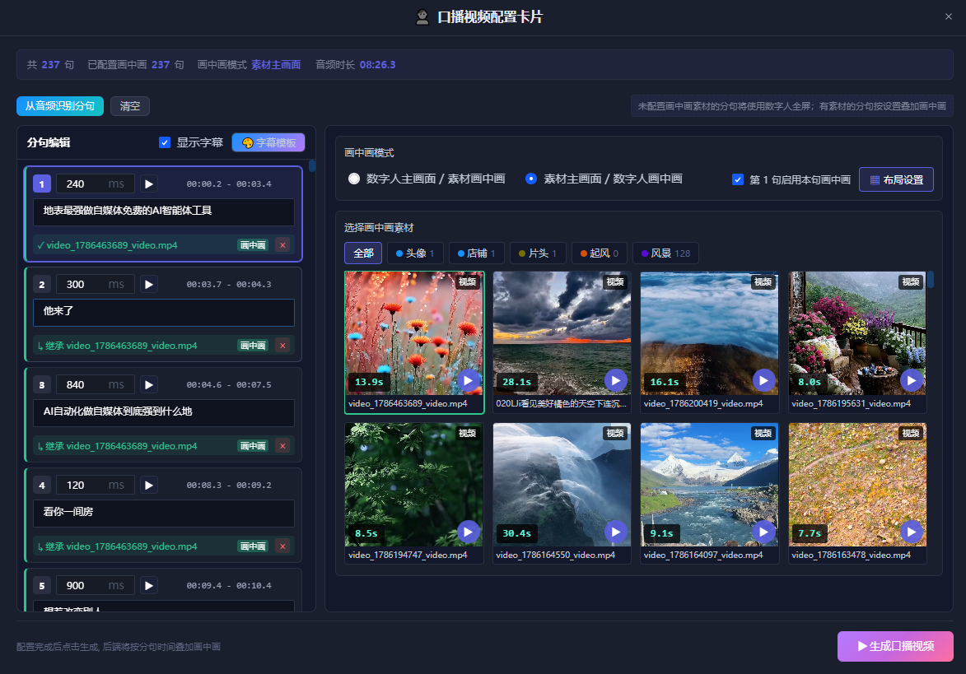Filter materials by 风景 tag
This screenshot has height=674, width=966.
[x=666, y=253]
